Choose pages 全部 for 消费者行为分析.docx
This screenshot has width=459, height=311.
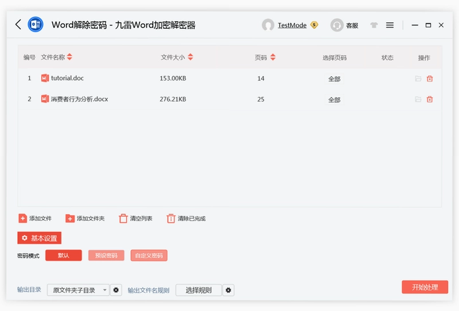(334, 100)
